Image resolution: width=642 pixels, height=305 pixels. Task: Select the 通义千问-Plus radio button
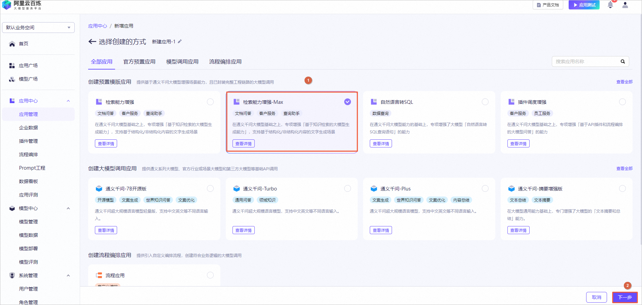click(485, 188)
